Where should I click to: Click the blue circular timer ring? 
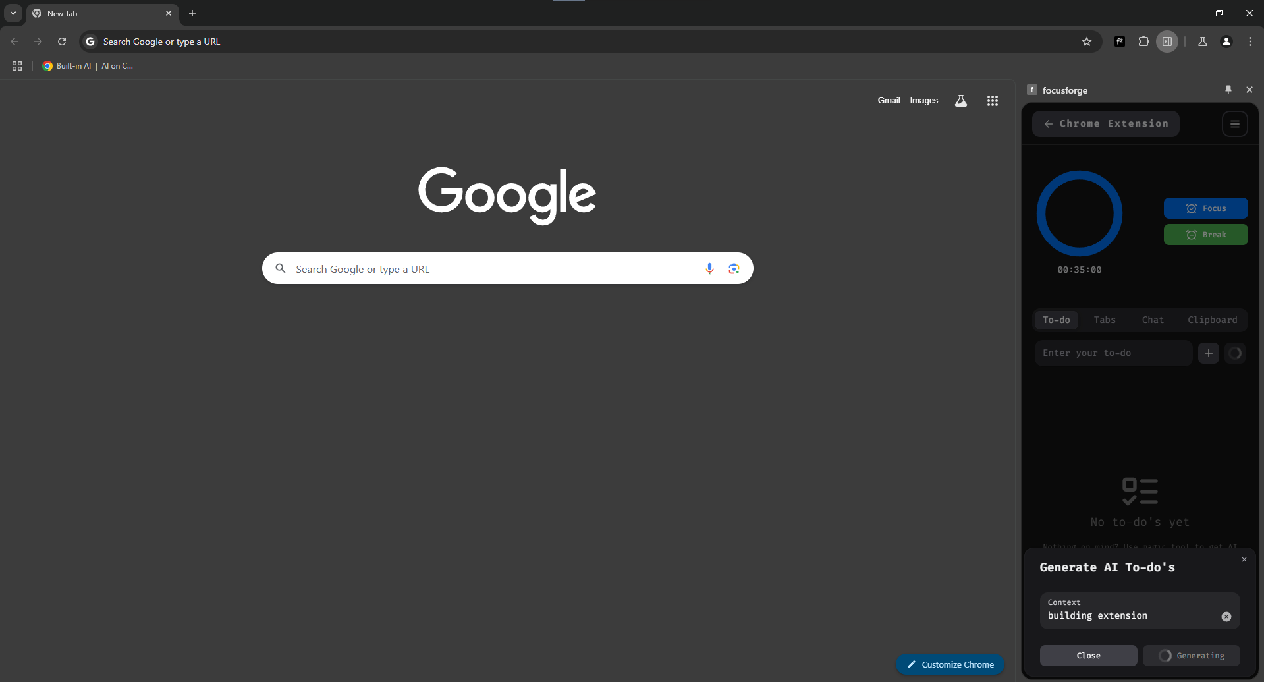(x=1080, y=213)
